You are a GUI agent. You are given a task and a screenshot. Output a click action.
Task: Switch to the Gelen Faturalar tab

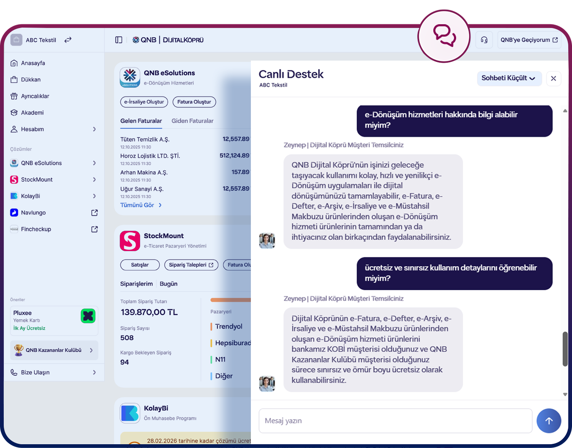pos(141,121)
